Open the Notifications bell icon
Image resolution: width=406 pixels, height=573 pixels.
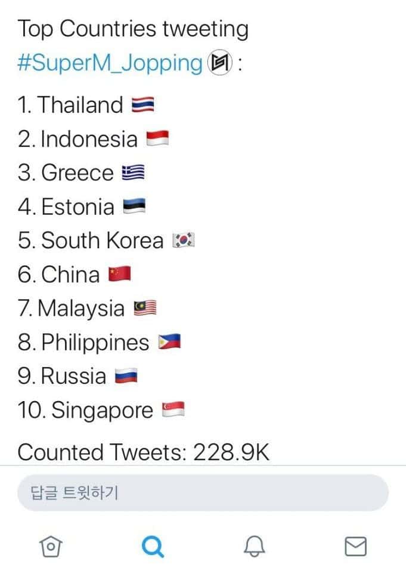pos(255,546)
